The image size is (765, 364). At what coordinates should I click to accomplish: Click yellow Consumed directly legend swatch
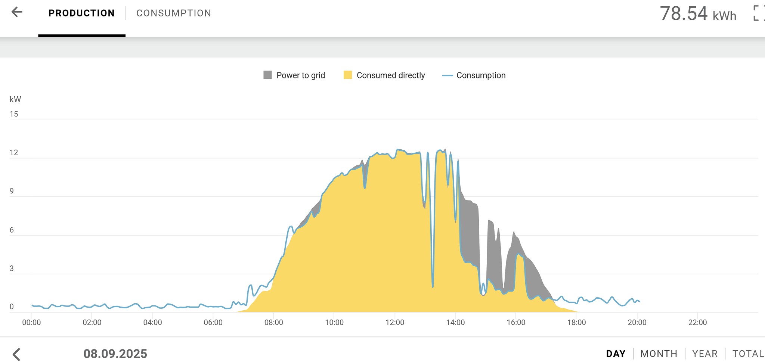tap(348, 75)
